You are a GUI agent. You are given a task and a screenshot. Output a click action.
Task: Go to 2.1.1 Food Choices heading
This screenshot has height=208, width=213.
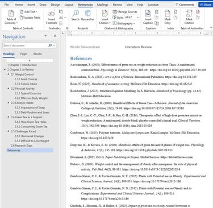(x=26, y=79)
